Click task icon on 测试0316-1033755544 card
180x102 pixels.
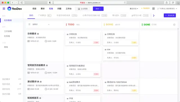105,82
